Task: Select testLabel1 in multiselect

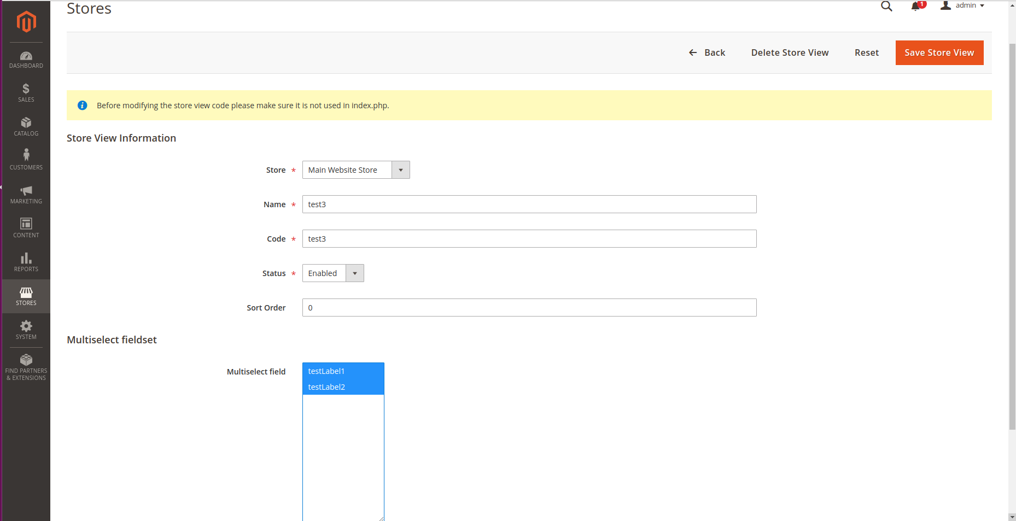Action: (x=343, y=371)
